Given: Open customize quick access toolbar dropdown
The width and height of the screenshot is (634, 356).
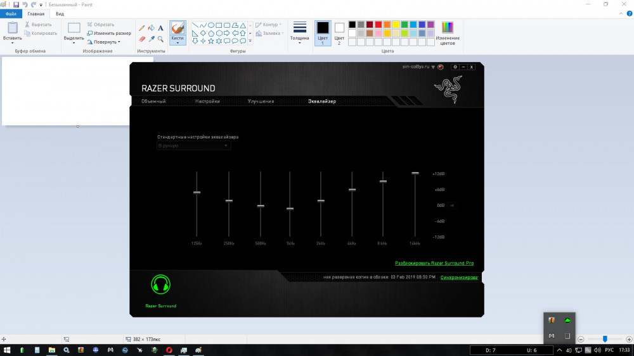Looking at the screenshot, I should point(41,5).
